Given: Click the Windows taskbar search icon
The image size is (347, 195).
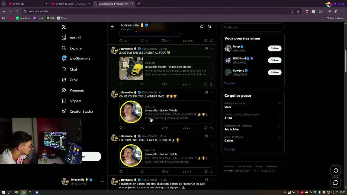Looking at the screenshot, I should coord(10,192).
